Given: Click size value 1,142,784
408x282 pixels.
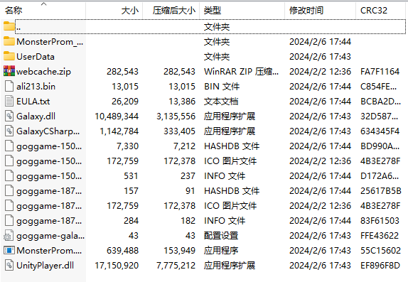Looking at the screenshot, I should pyautogui.click(x=119, y=131).
